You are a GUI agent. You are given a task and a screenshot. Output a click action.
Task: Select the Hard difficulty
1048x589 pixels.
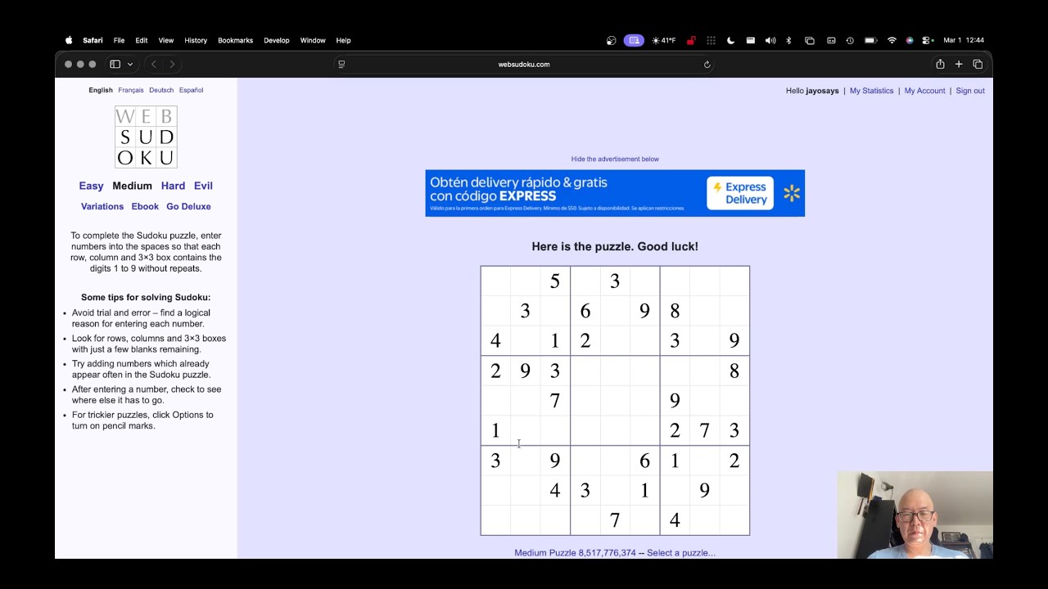(x=173, y=186)
